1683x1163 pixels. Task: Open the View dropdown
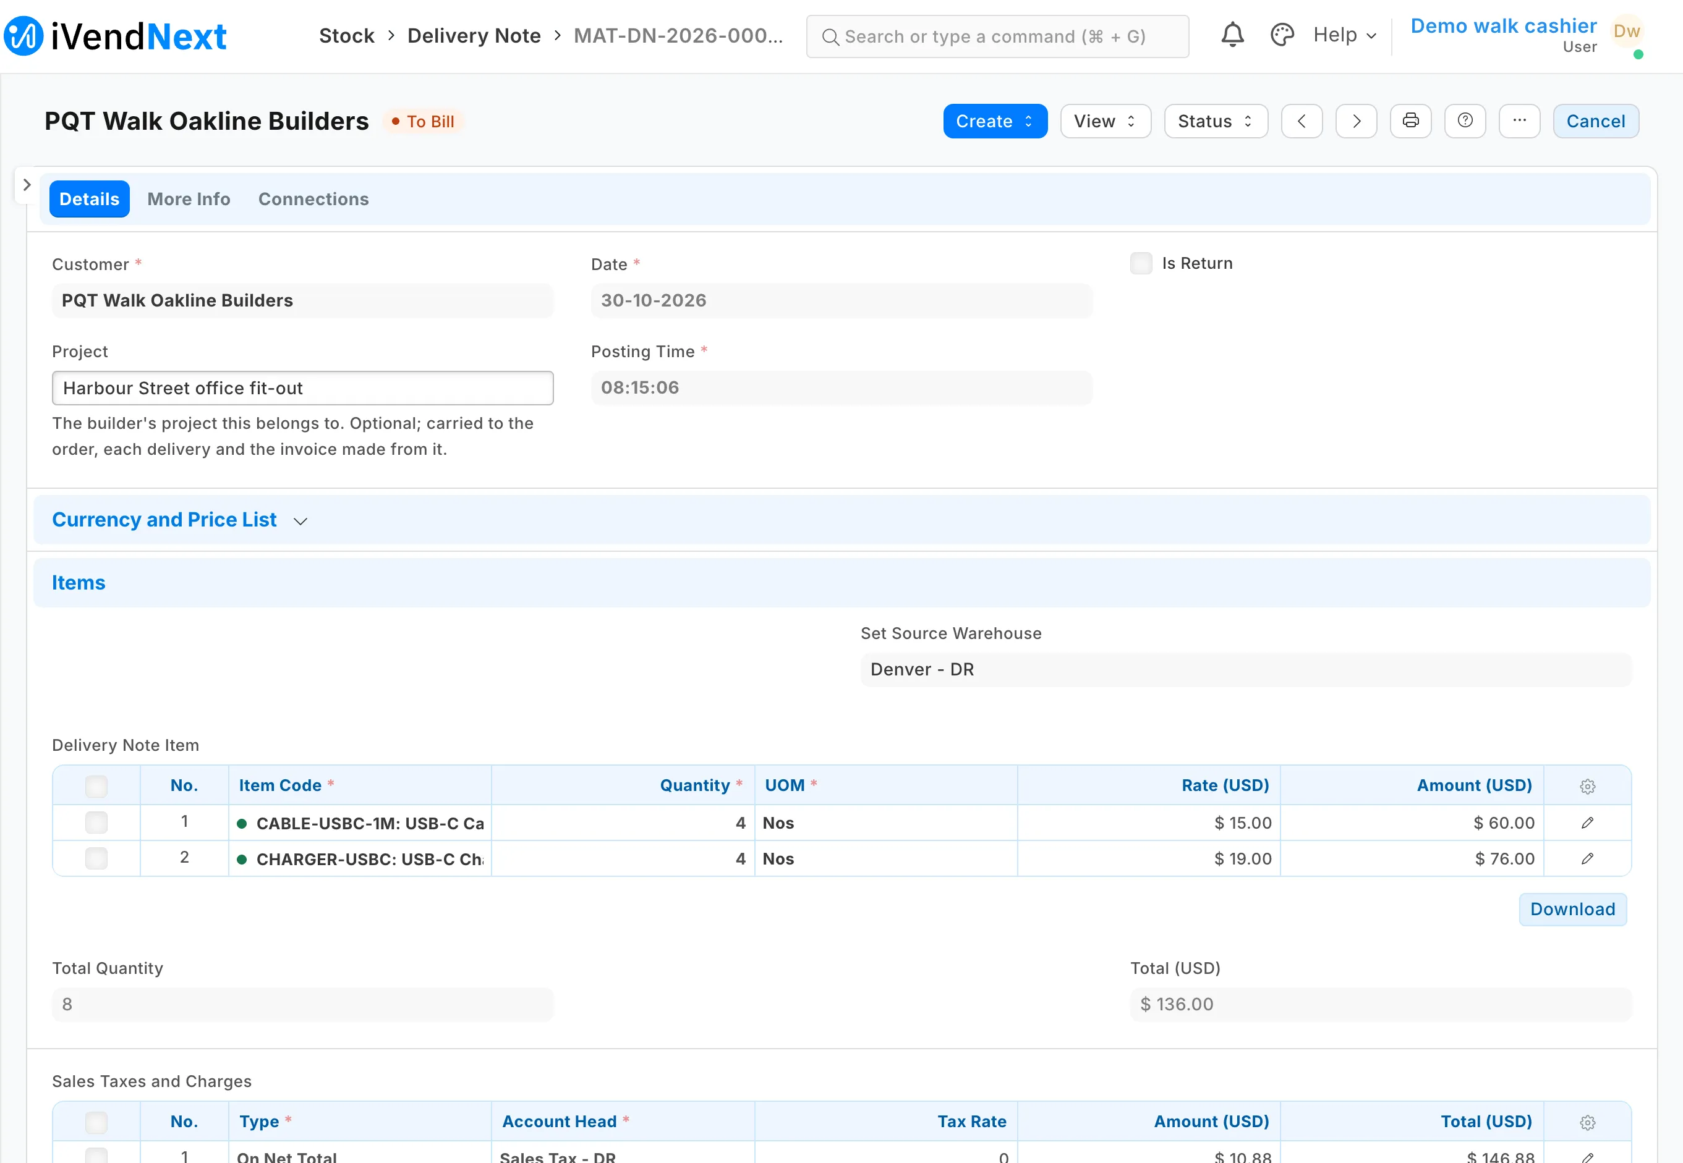tap(1105, 121)
